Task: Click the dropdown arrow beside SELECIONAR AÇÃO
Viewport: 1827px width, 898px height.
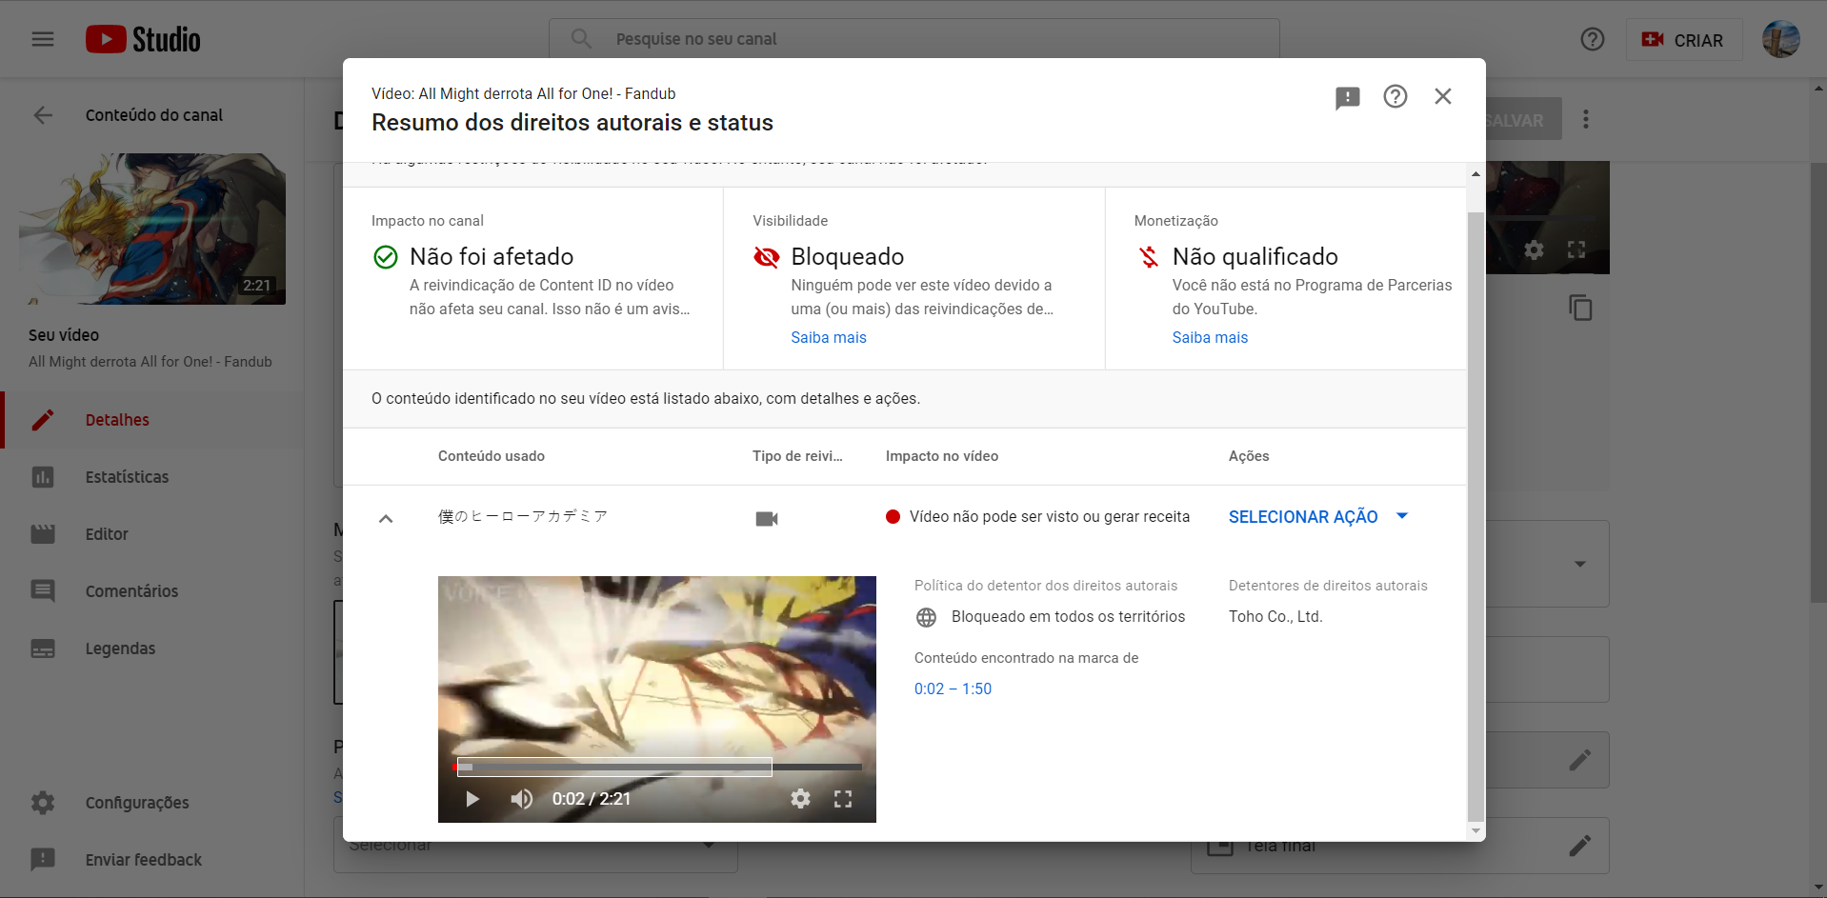Action: click(x=1402, y=515)
